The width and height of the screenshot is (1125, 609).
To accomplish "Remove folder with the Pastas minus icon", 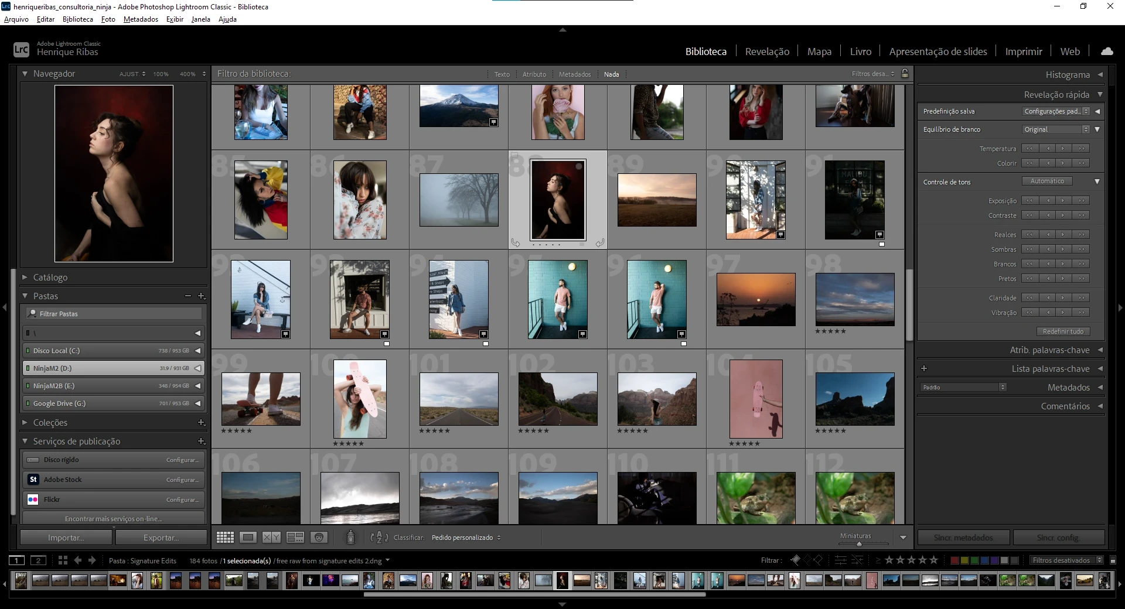I will pyautogui.click(x=187, y=296).
